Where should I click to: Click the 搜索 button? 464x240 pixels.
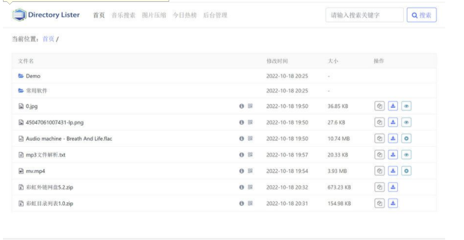click(x=422, y=15)
